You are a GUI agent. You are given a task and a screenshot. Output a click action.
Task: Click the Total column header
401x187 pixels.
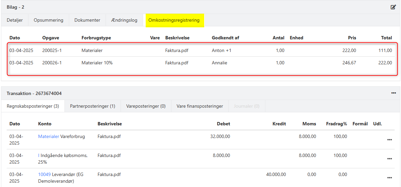[x=386, y=38]
